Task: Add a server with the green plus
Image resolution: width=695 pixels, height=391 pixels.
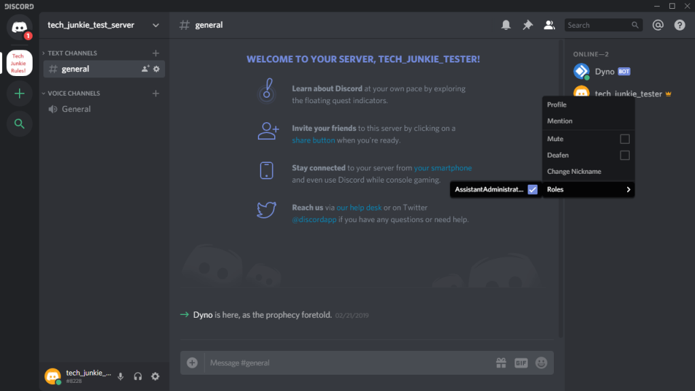Action: pyautogui.click(x=19, y=94)
